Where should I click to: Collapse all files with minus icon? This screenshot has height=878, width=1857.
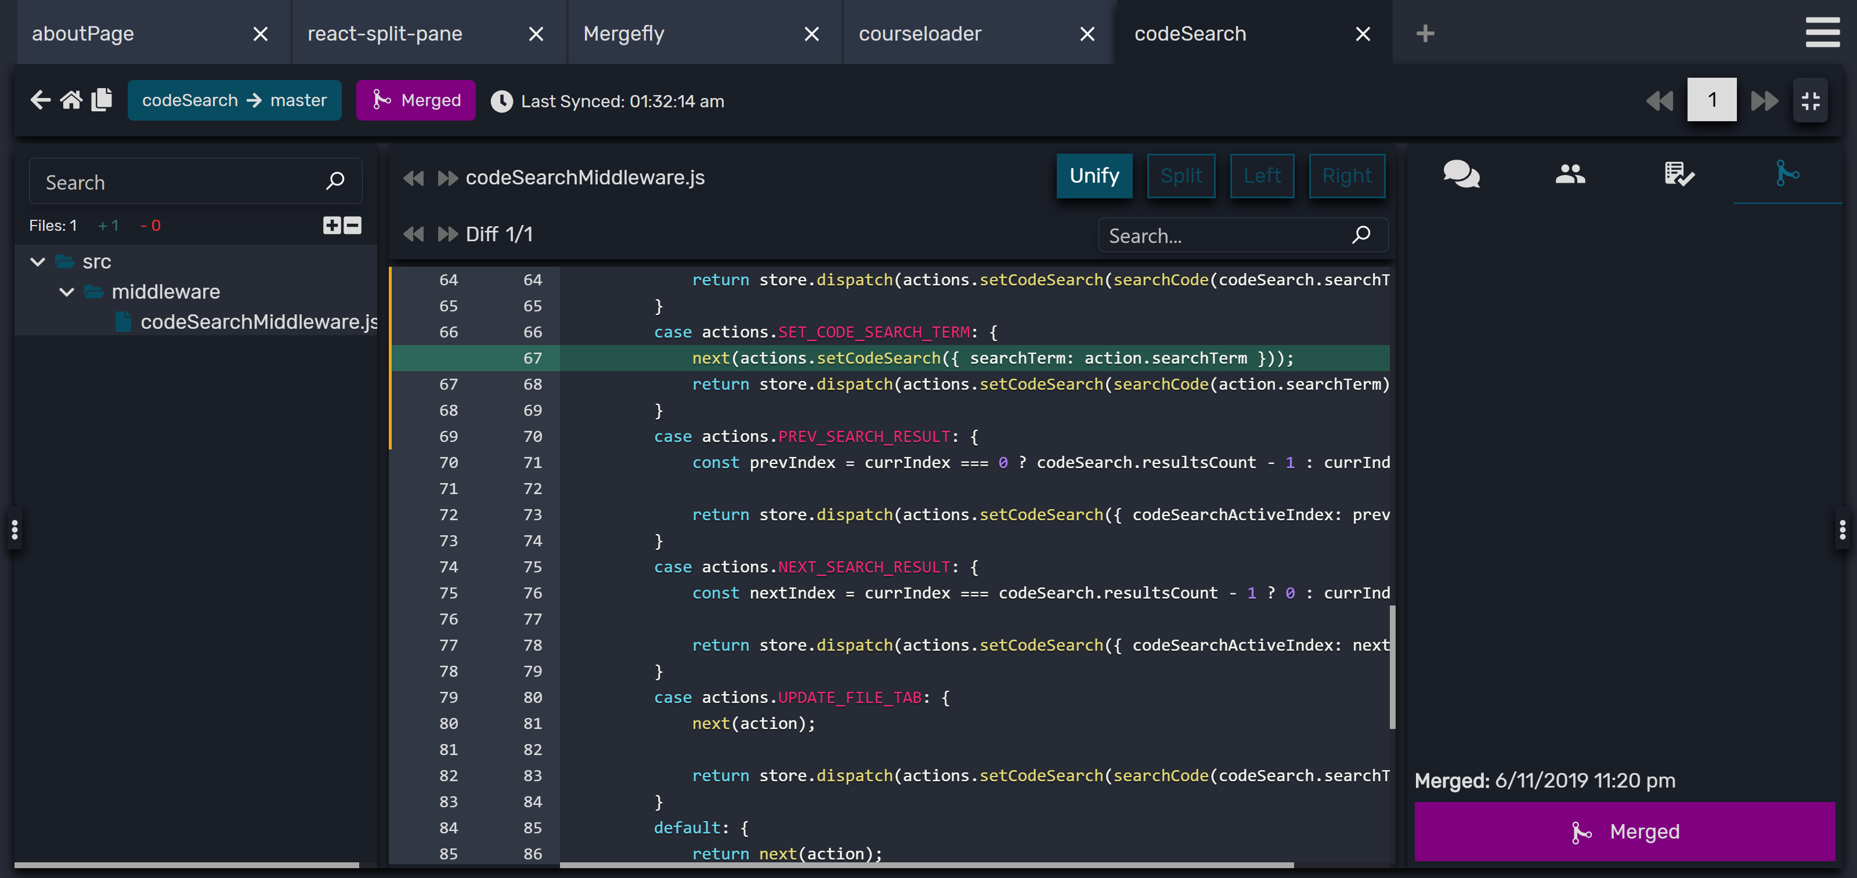point(352,226)
